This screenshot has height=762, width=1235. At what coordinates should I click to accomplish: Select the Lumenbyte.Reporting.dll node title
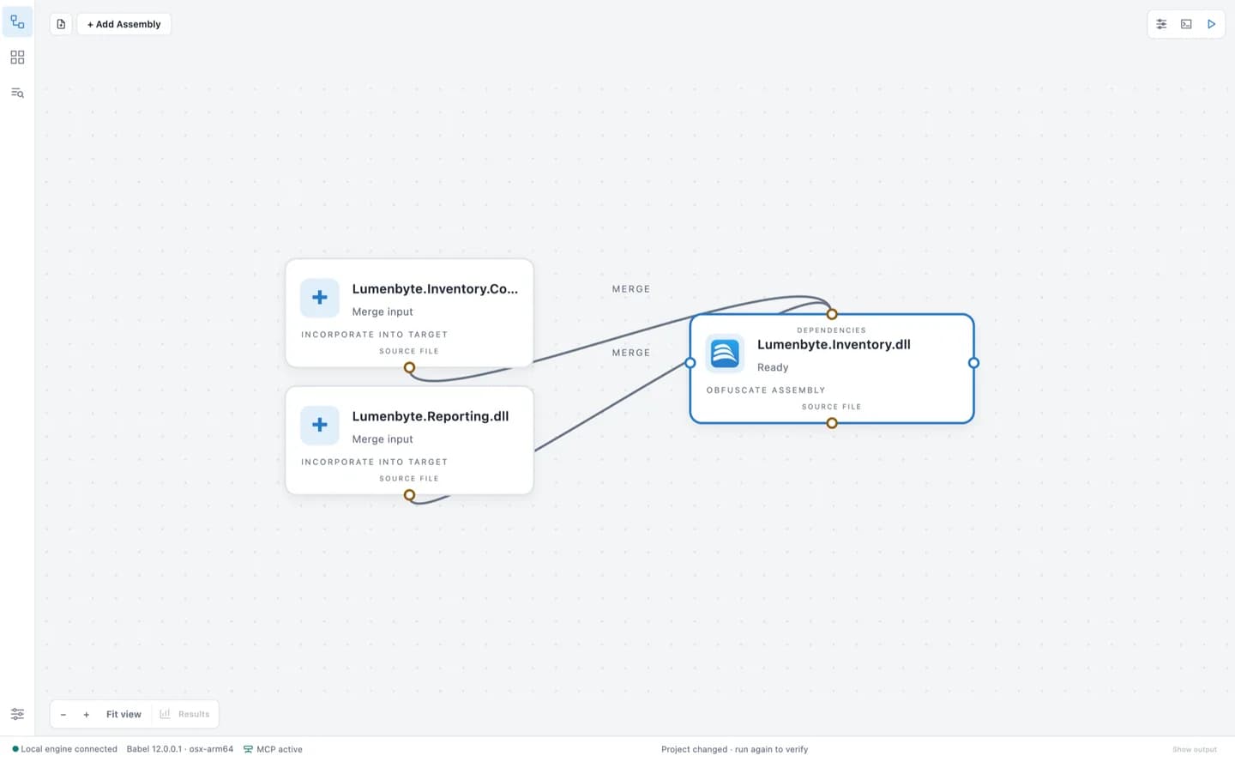click(431, 416)
